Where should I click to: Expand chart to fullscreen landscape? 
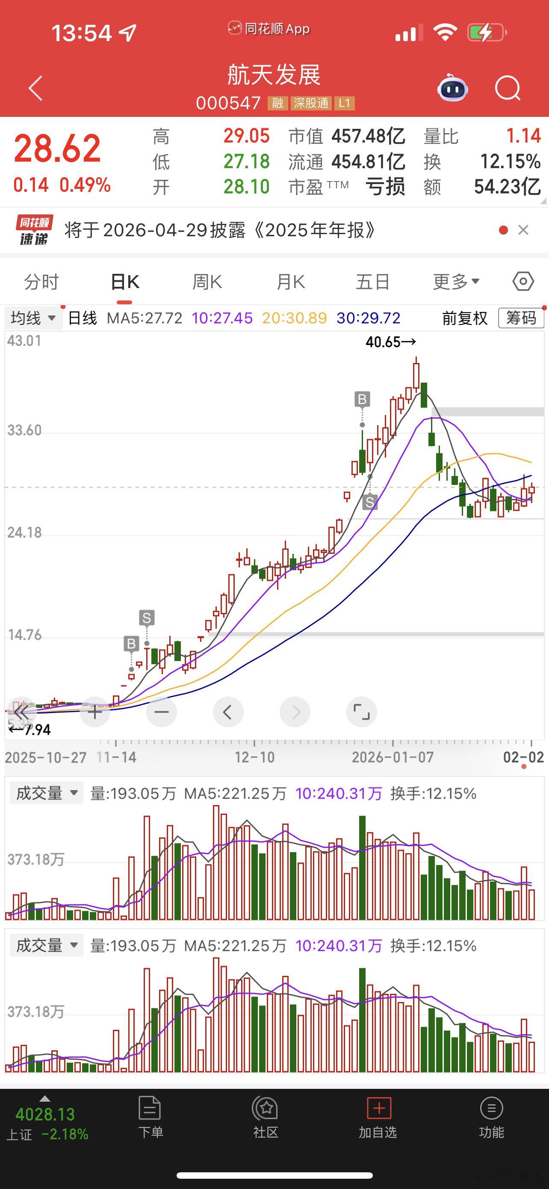pos(361,712)
